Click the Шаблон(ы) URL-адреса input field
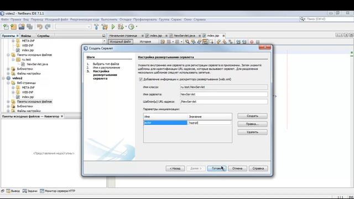The height and width of the screenshot is (199, 354). (x=223, y=102)
